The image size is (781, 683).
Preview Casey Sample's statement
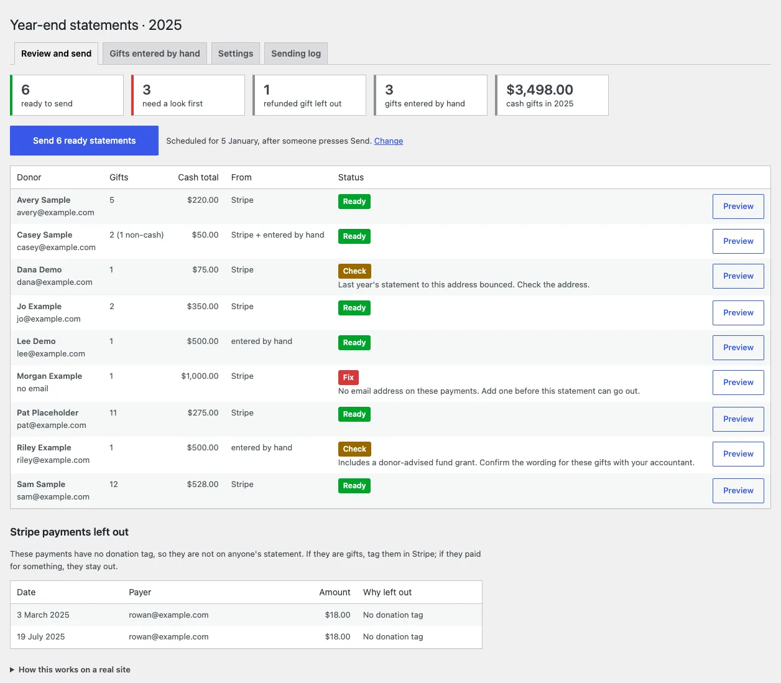[738, 241]
